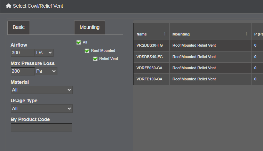Open the Material dropdown
The width and height of the screenshot is (263, 151).
[42, 90]
